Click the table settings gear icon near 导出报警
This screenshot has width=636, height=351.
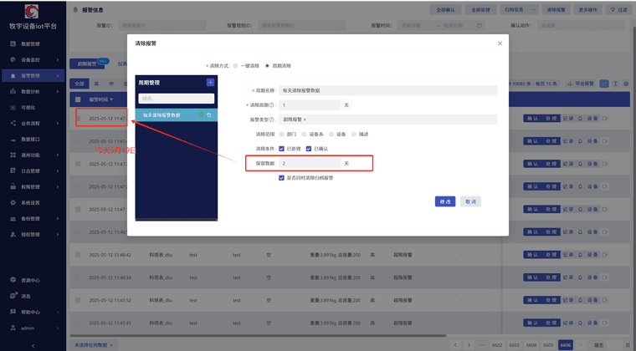626,84
